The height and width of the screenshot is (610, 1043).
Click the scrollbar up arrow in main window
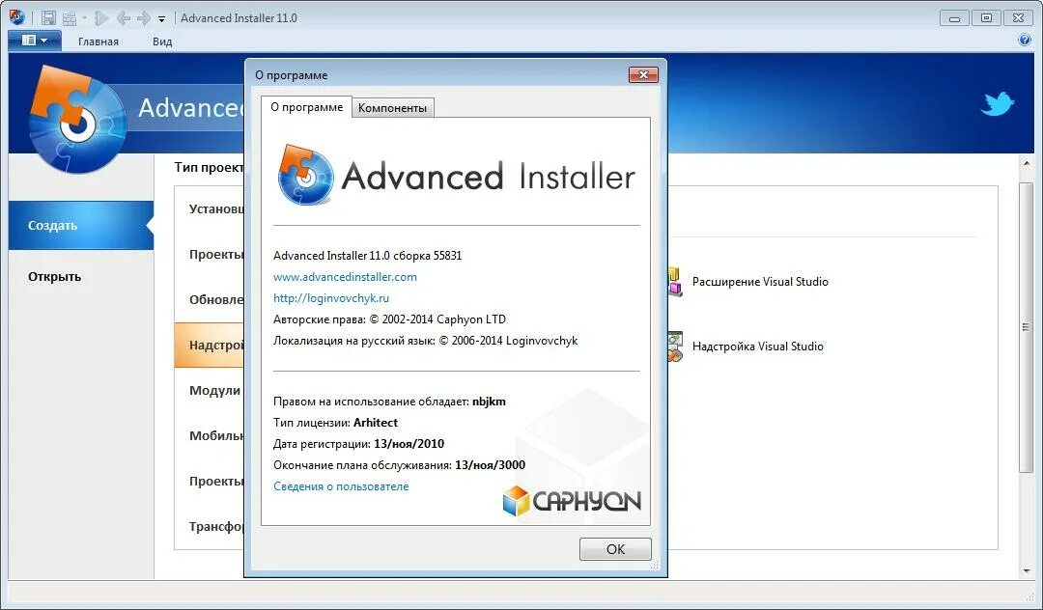[1026, 163]
